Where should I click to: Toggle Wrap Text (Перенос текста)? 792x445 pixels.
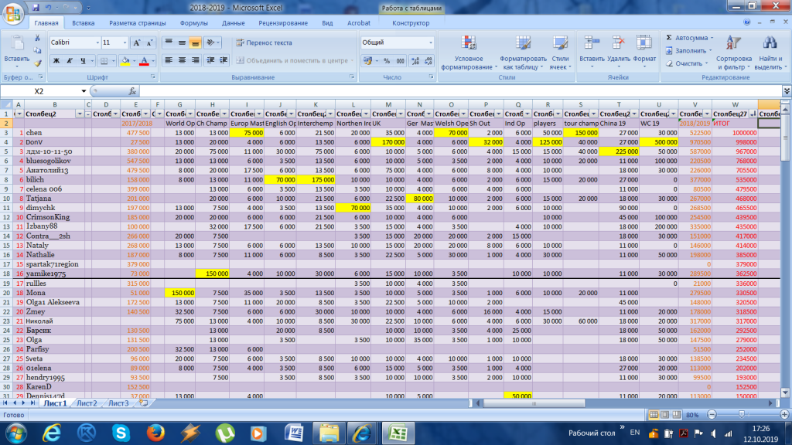click(x=264, y=43)
